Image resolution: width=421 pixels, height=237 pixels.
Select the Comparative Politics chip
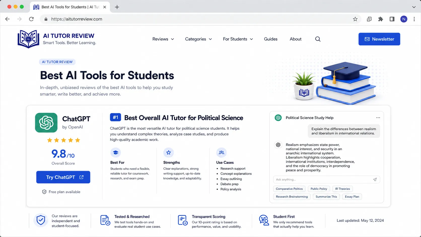(289, 189)
